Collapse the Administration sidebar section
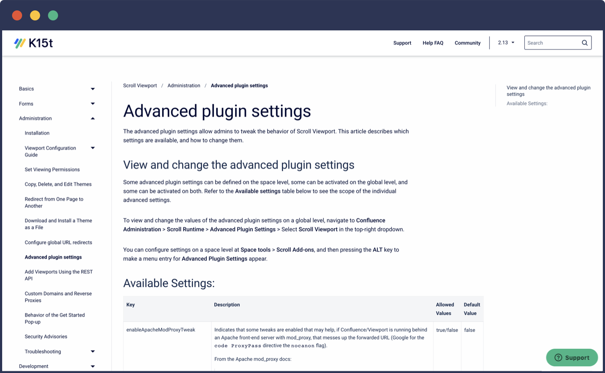605x373 pixels. click(93, 118)
